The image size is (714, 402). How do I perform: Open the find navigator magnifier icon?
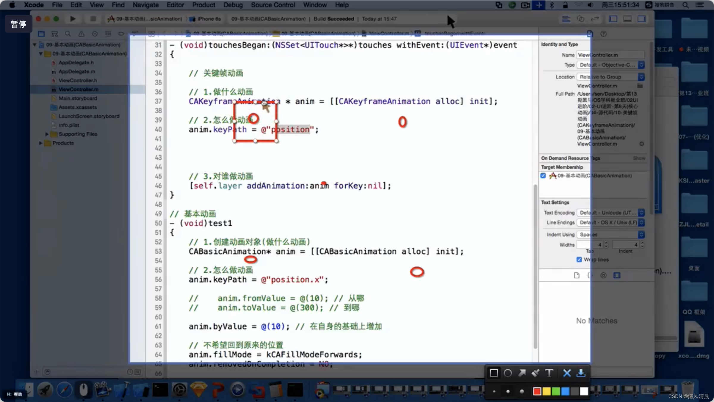[68, 34]
